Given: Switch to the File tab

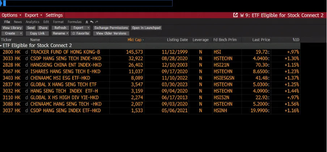Looking at the screenshot, I should [x=7, y=22].
